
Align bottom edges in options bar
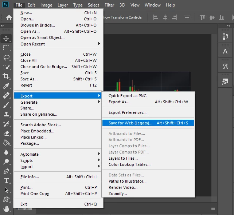click(222, 17)
